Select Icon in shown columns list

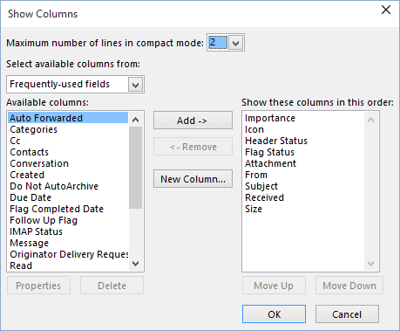(303, 129)
